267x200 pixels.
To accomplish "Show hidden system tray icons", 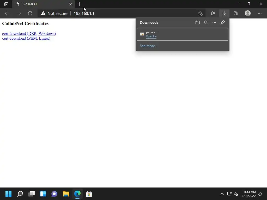I will [222, 194].
